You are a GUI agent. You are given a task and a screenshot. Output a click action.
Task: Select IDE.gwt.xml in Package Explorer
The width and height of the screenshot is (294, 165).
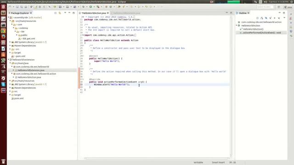28,38
